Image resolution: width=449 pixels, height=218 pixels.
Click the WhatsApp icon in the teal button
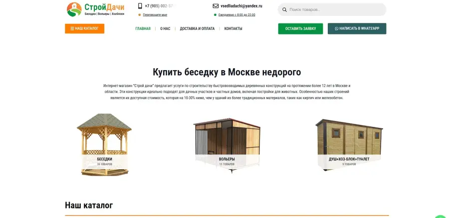pos(336,28)
